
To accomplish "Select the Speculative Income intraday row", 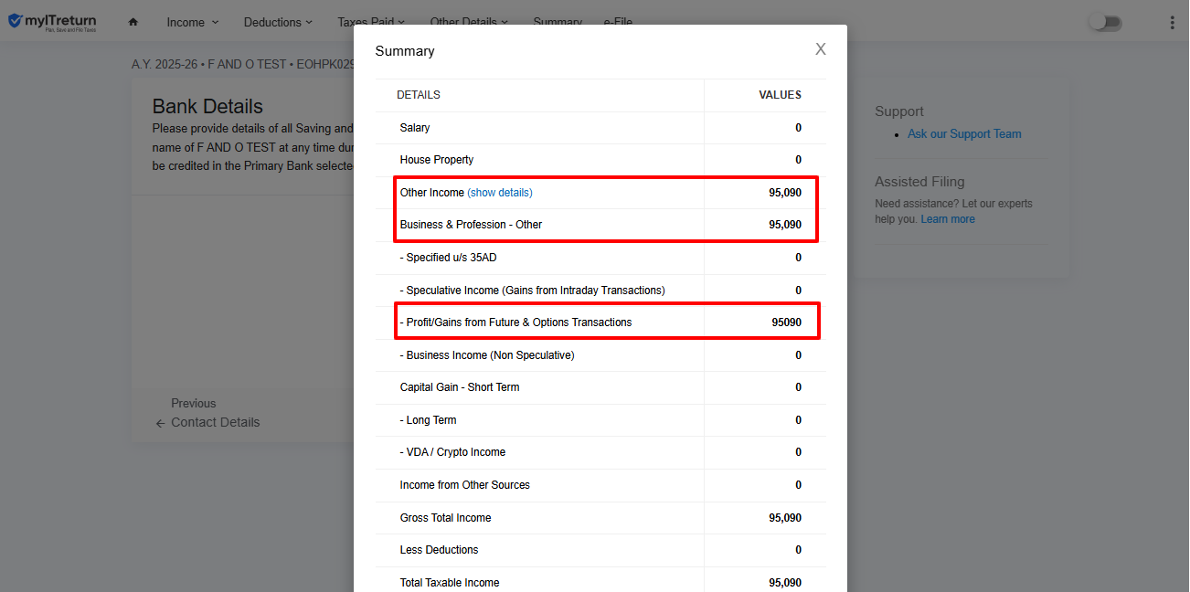I will (600, 291).
